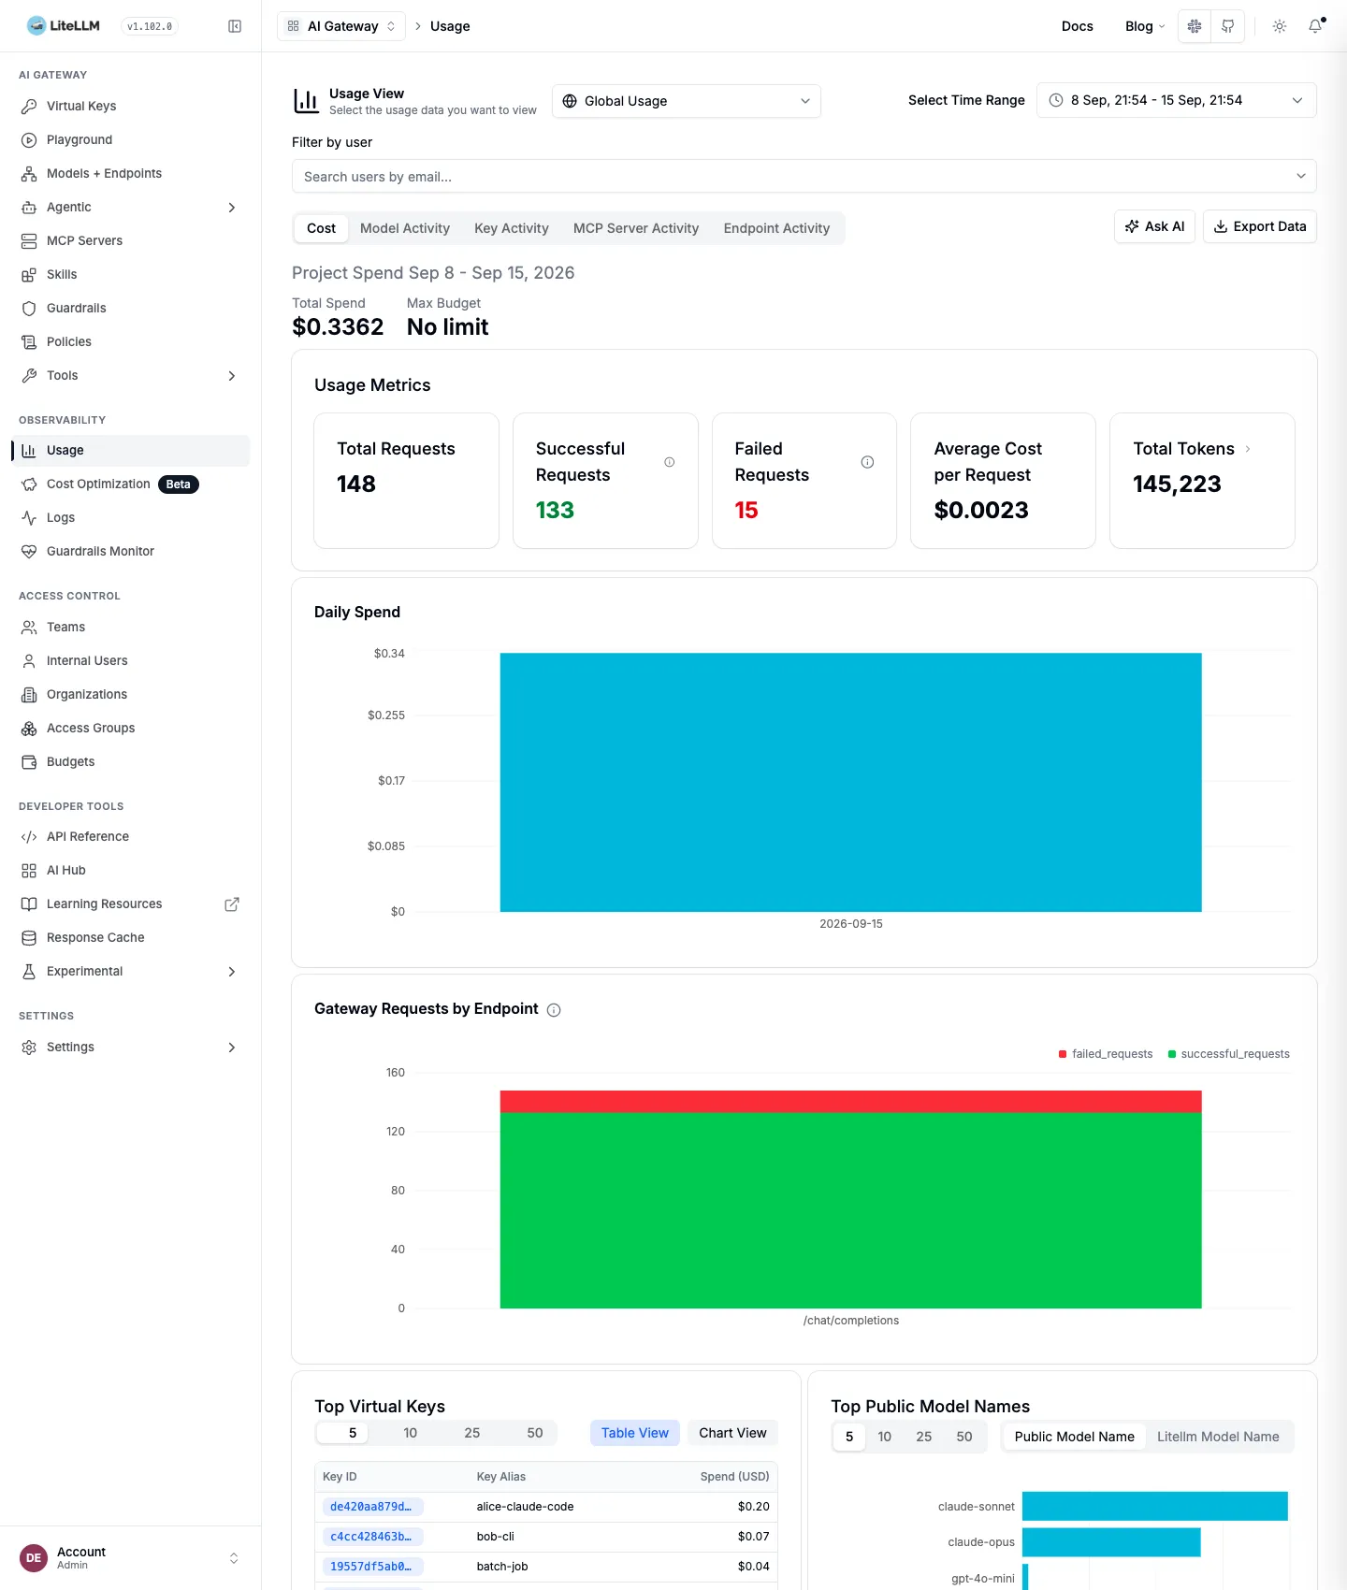1347x1590 pixels.
Task: Click Budgets wallet icon
Action: point(29,761)
